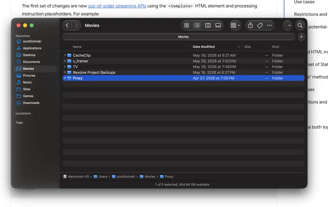This screenshot has height=207, width=328.
Task: Click the Locations sidebar section header
Action: [x=23, y=113]
